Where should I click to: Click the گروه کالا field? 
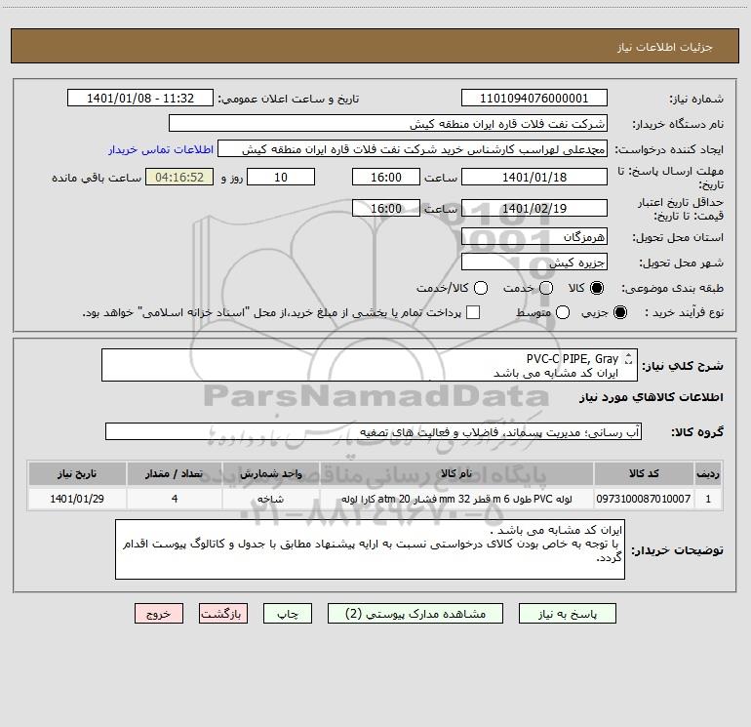pyautogui.click(x=374, y=431)
